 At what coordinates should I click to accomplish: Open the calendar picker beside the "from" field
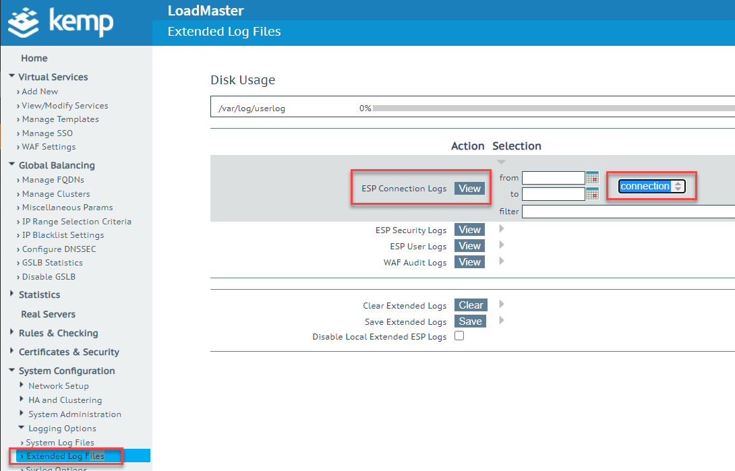coord(591,177)
